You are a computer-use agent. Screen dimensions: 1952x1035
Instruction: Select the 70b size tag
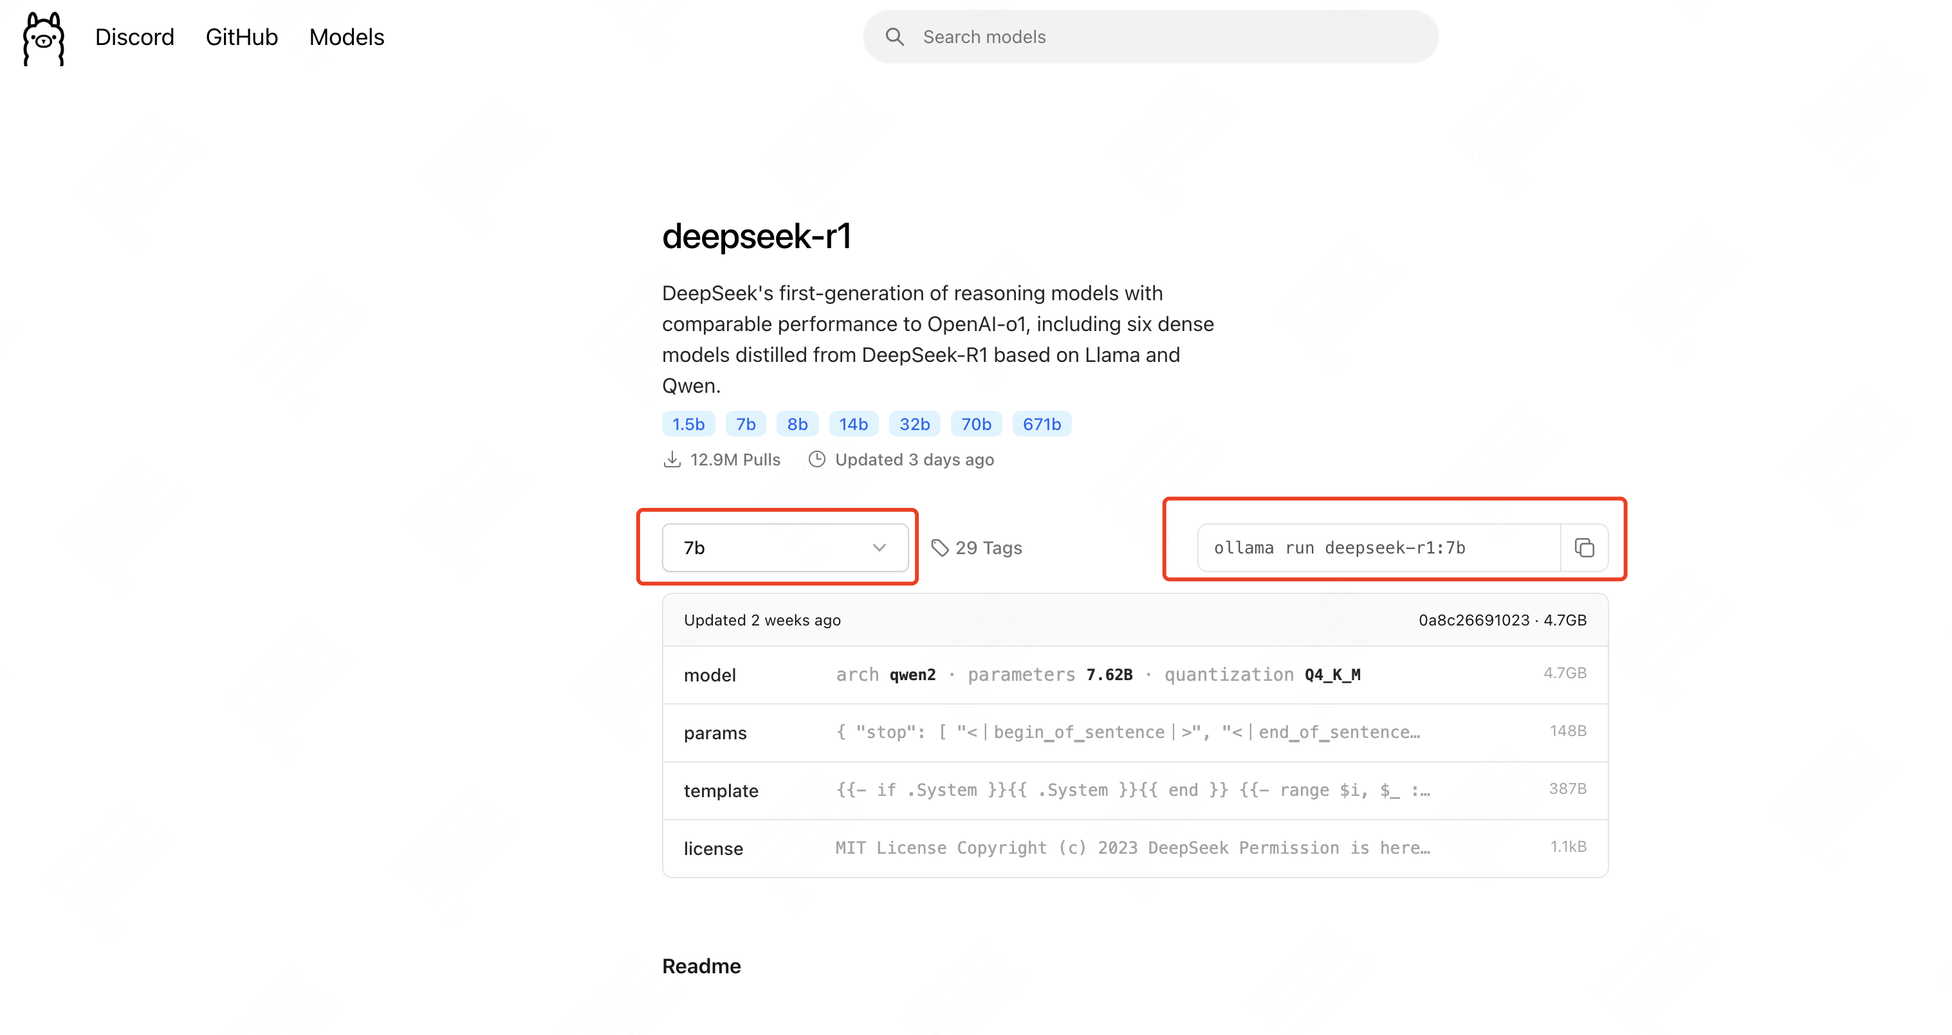976,424
